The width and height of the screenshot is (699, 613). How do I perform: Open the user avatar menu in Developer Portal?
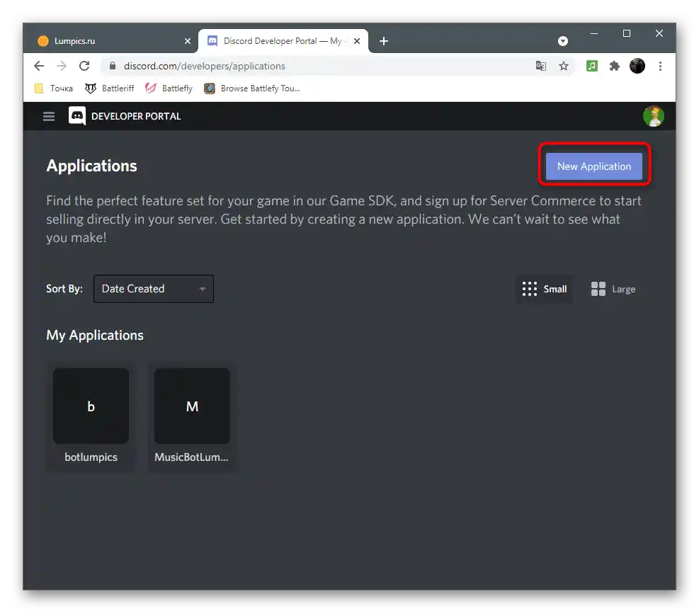653,116
